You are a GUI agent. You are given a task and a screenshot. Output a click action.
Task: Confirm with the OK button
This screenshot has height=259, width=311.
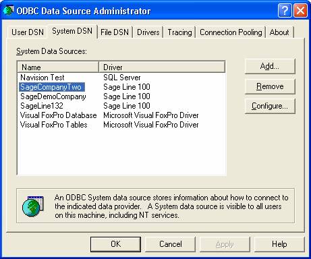pyautogui.click(x=115, y=244)
